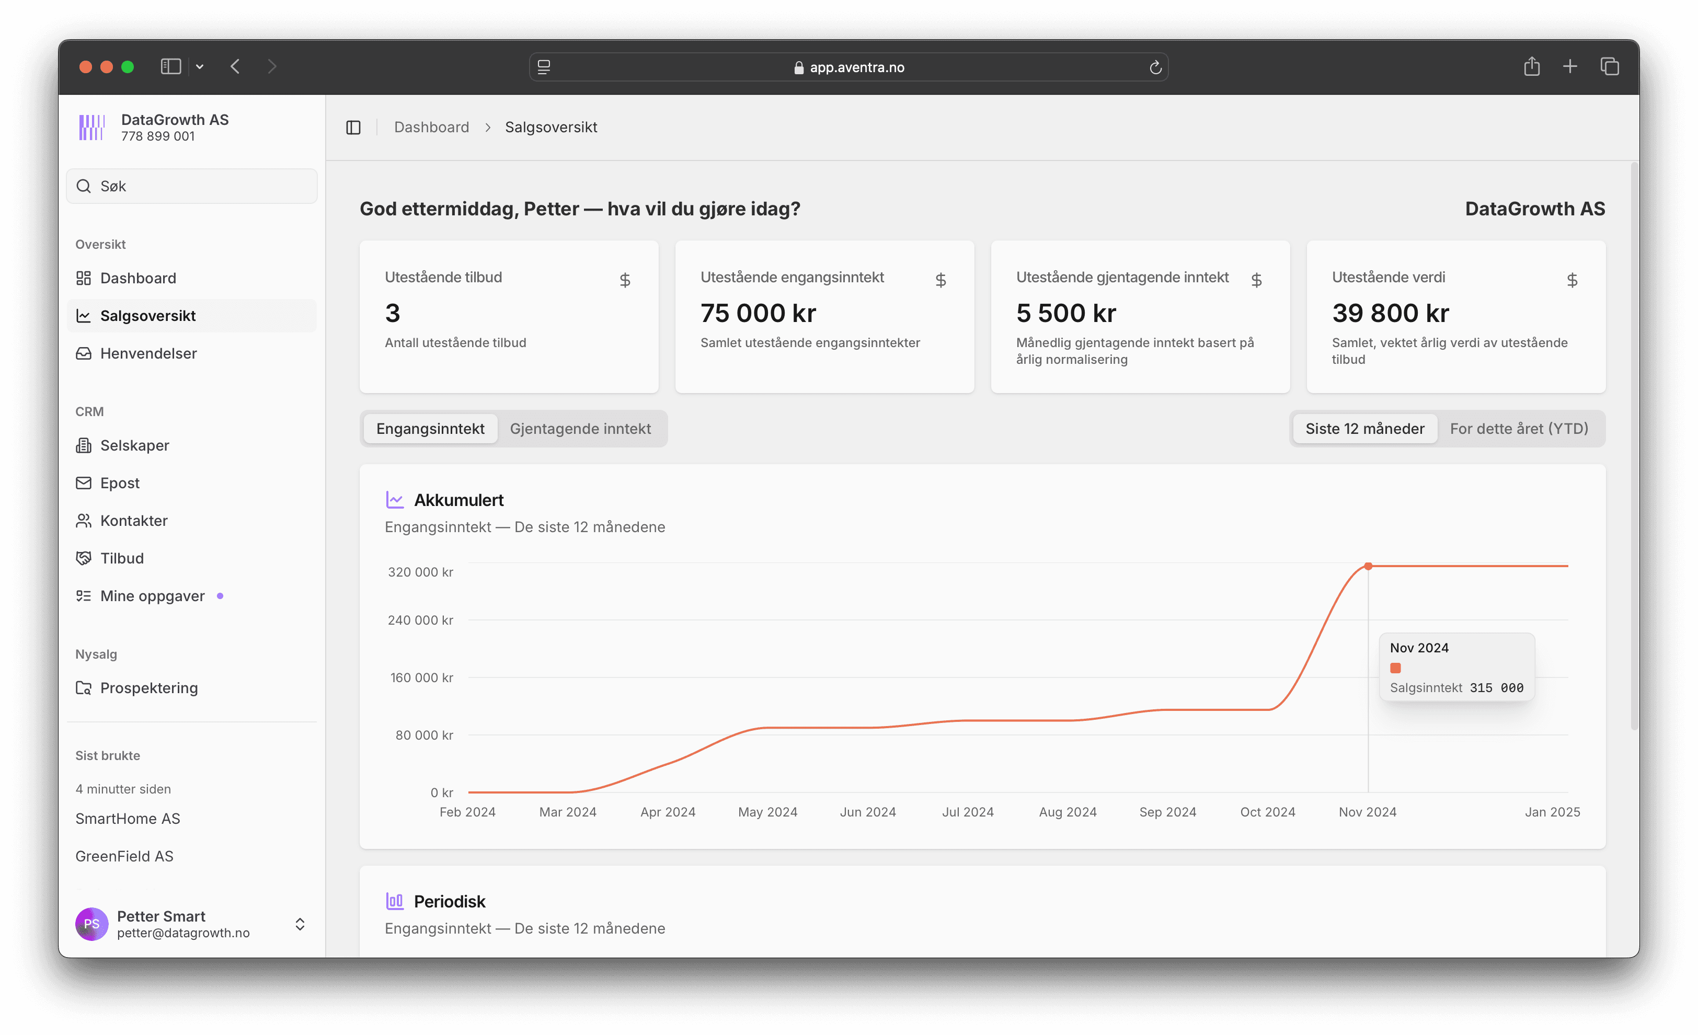This screenshot has height=1035, width=1698.
Task: Collapse the sidebar using the panel toggle icon
Action: tap(353, 127)
